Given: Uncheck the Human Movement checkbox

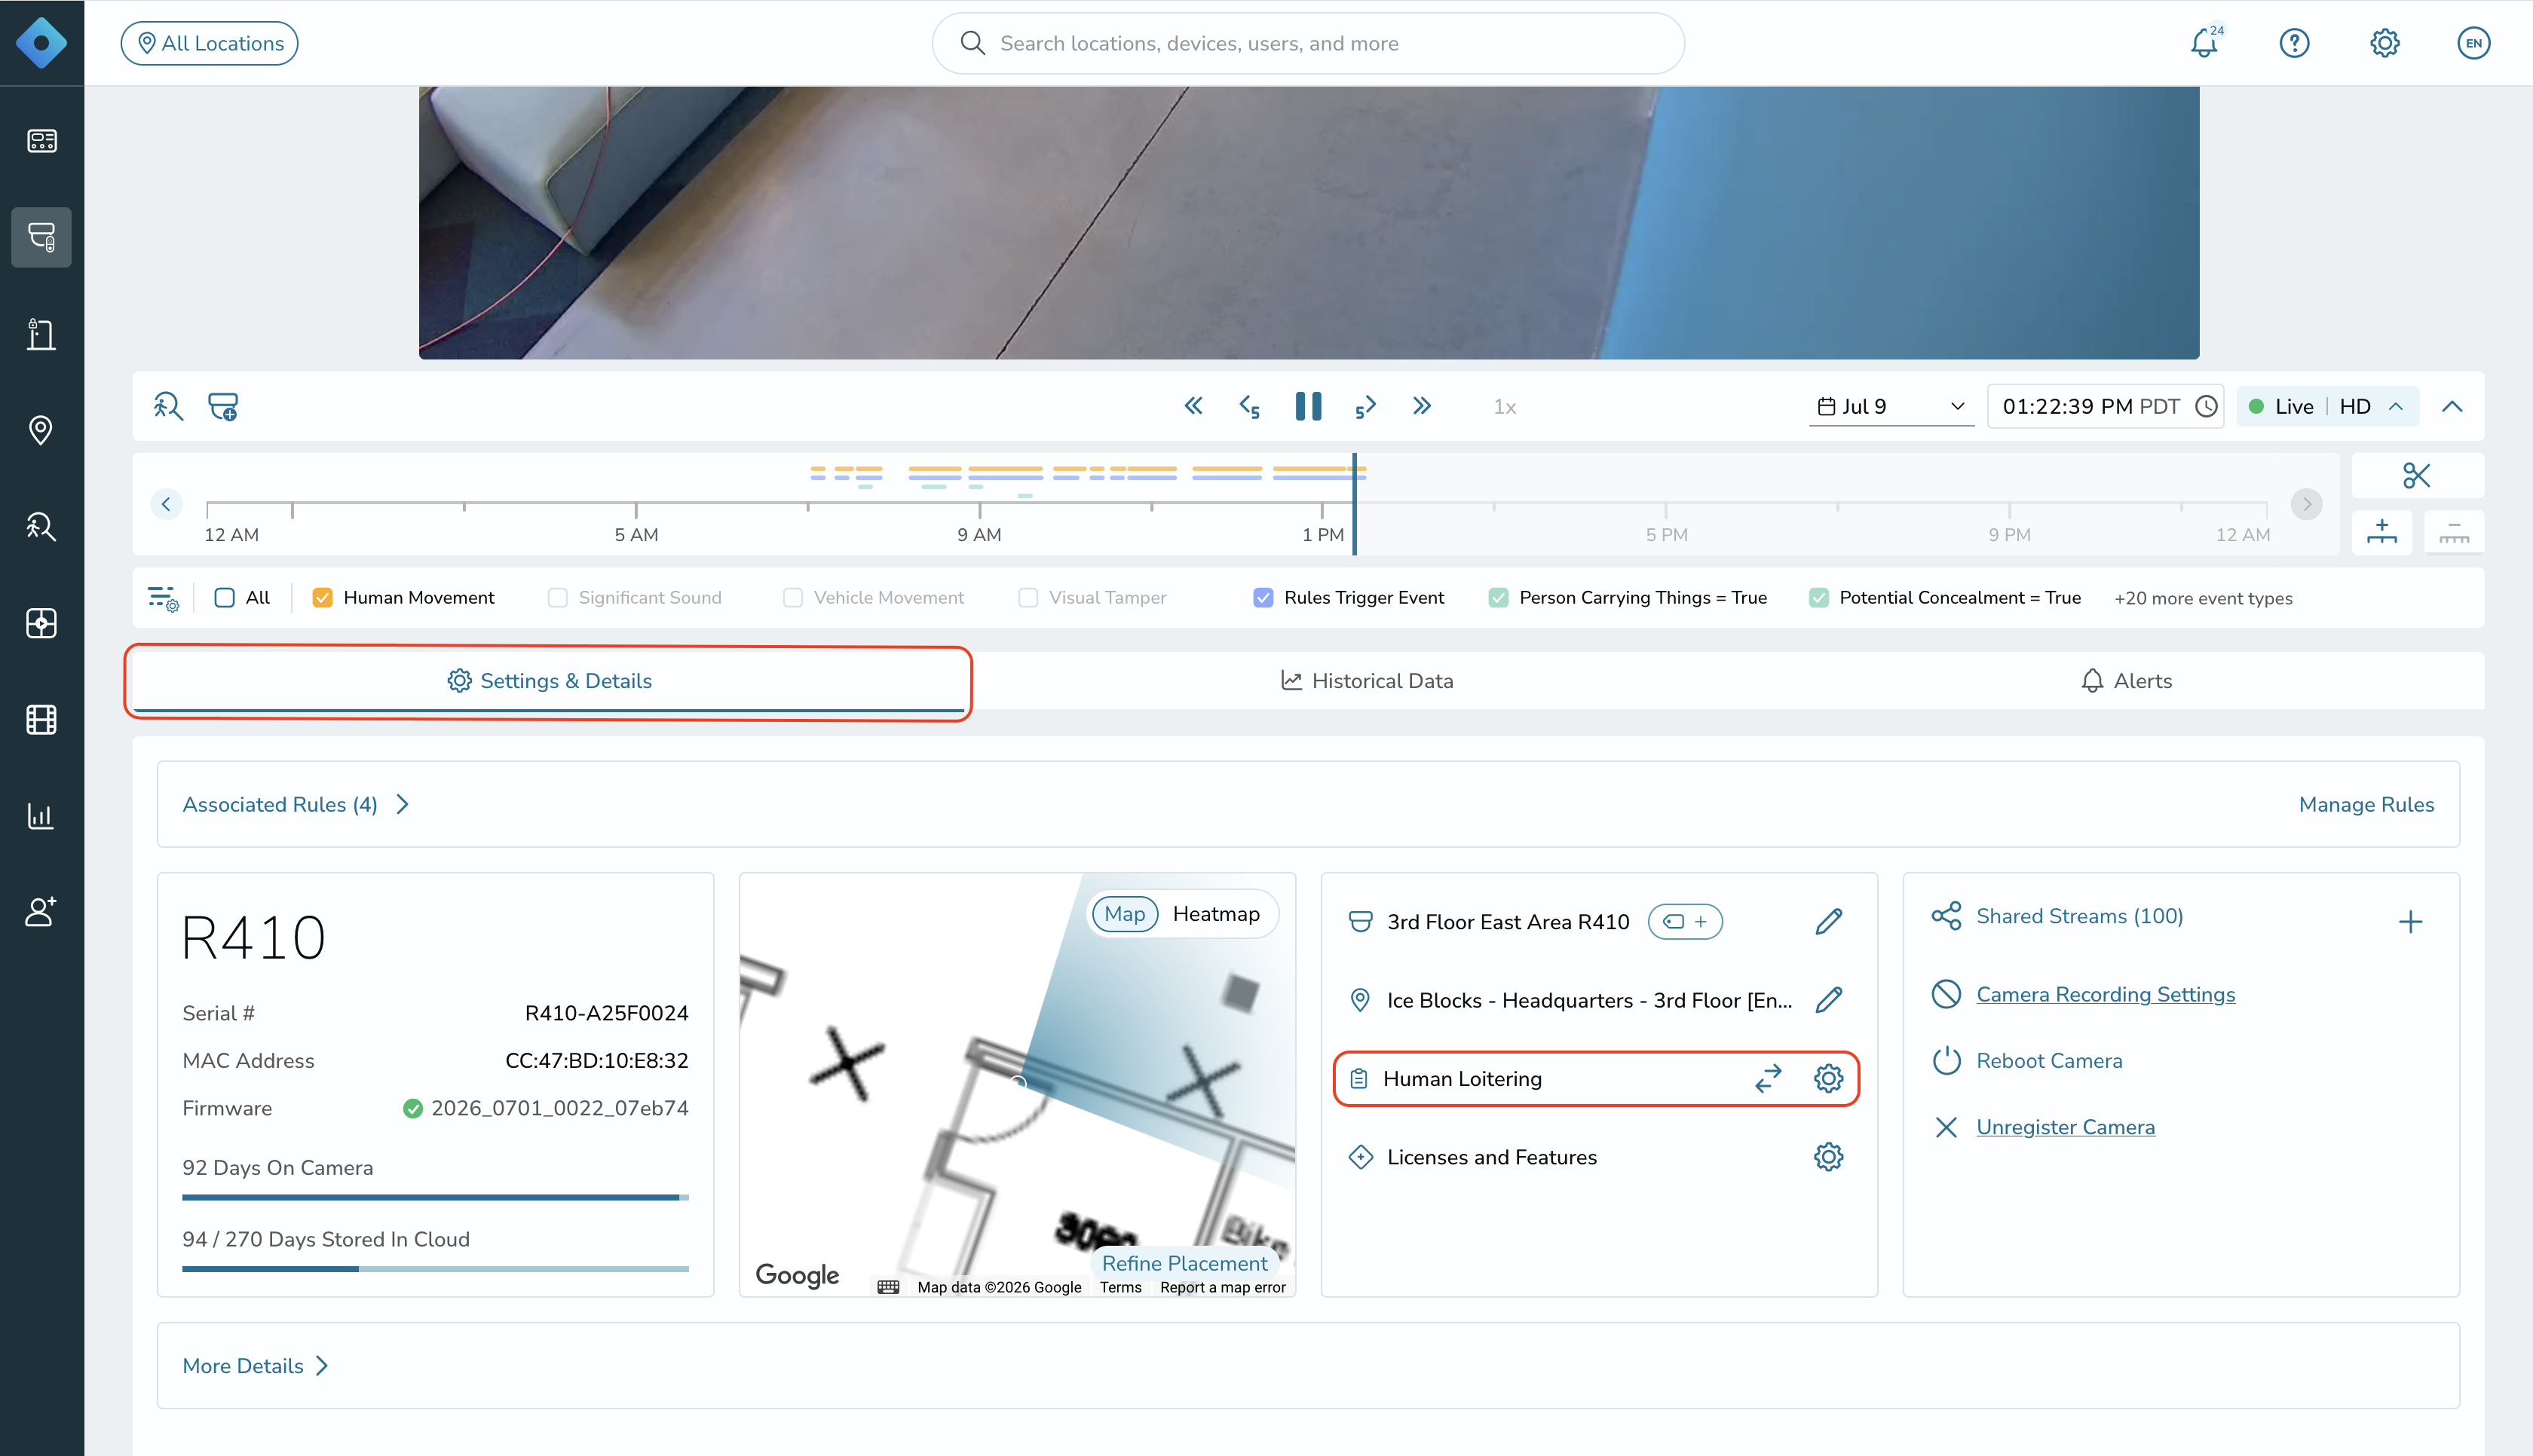Looking at the screenshot, I should click(x=322, y=597).
